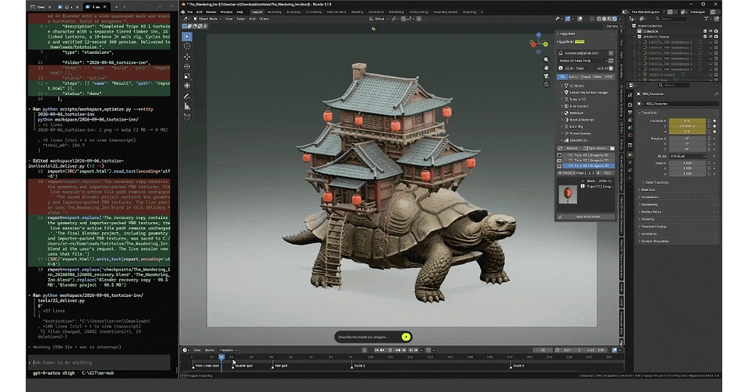Viewport: 748px width, 392px height.
Task: Toggle lock icon for the Scale X field
Action: (x=709, y=163)
